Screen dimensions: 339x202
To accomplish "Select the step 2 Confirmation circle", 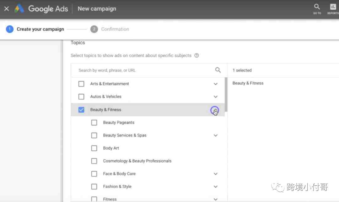I will [x=94, y=29].
